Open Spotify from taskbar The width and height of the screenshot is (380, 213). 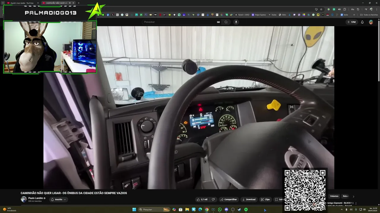click(x=246, y=209)
